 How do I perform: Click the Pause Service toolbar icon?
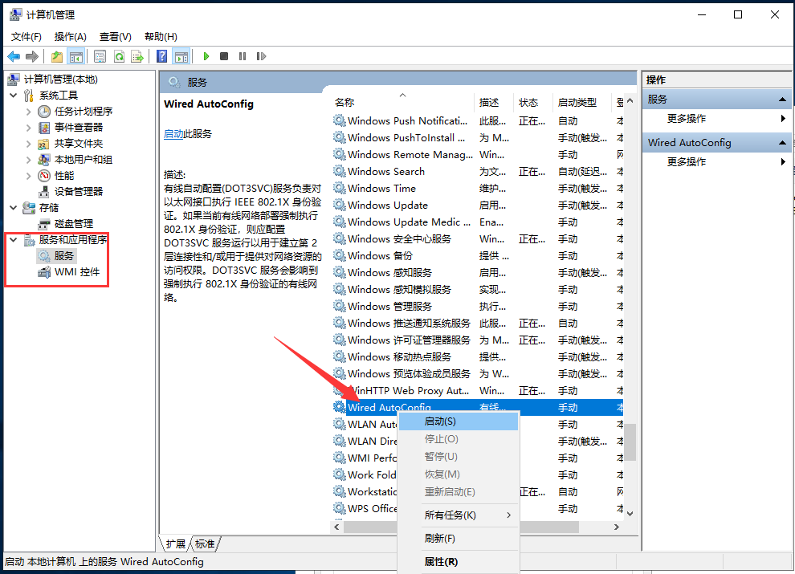[243, 56]
